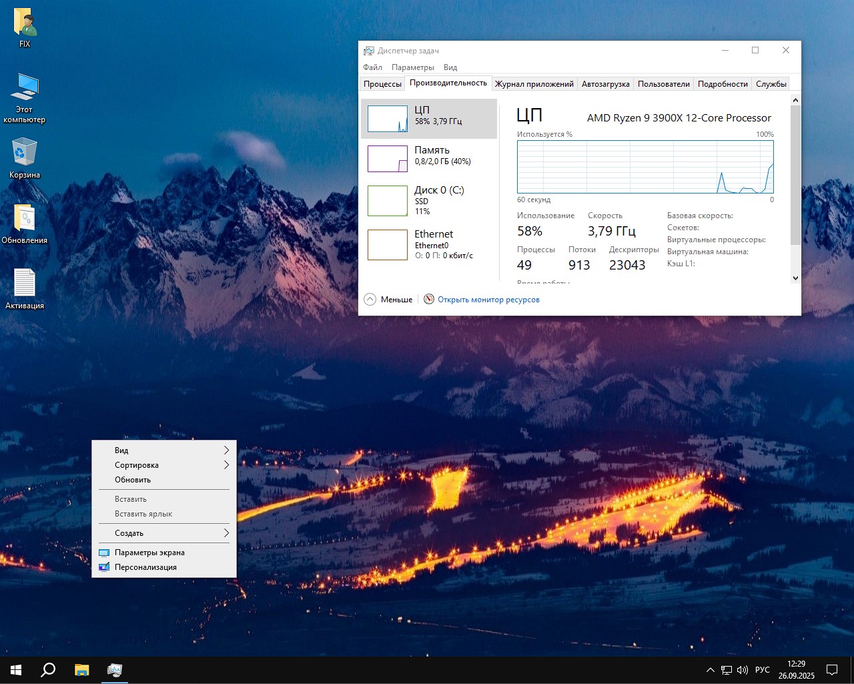This screenshot has height=684, width=854.
Task: Select the Диск 0 (C:) graph thumbnail
Action: [x=388, y=201]
